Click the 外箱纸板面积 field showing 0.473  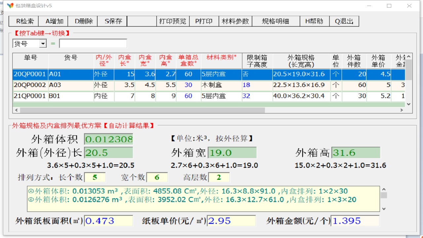tap(108, 221)
